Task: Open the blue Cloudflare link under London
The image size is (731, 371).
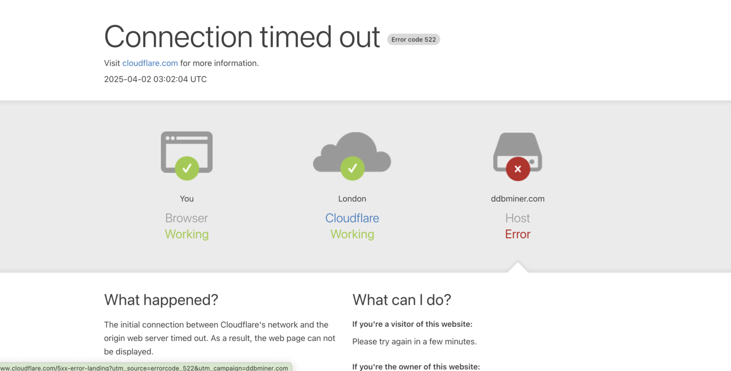Action: [352, 218]
